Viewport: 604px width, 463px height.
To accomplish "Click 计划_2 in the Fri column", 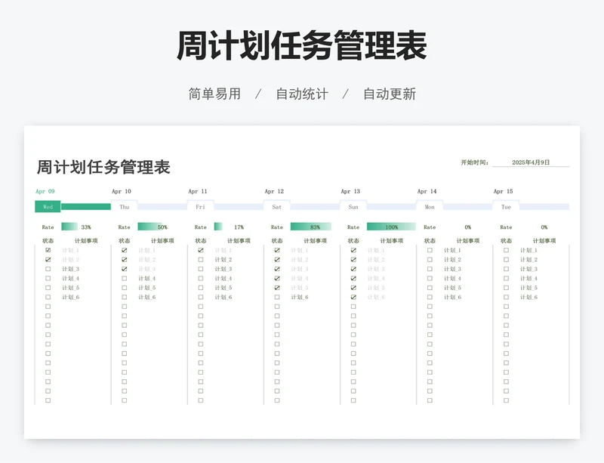I will 223,260.
